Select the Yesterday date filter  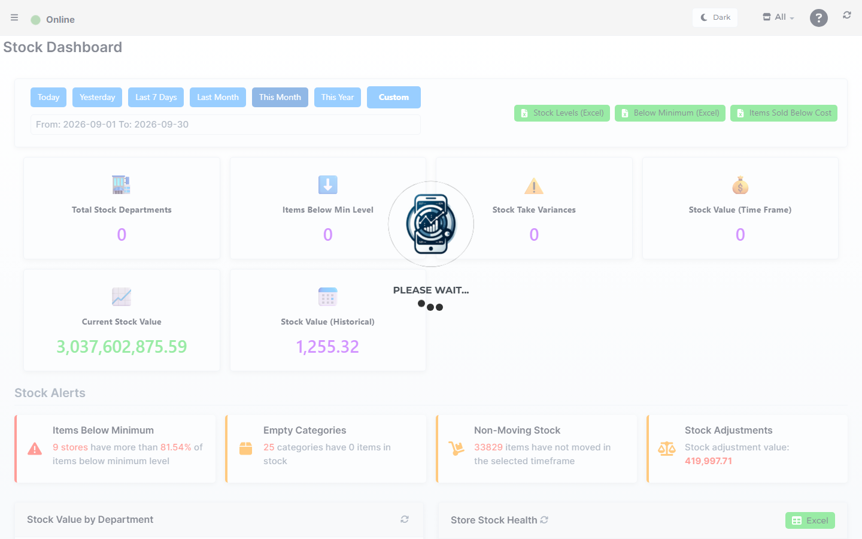[x=98, y=97]
